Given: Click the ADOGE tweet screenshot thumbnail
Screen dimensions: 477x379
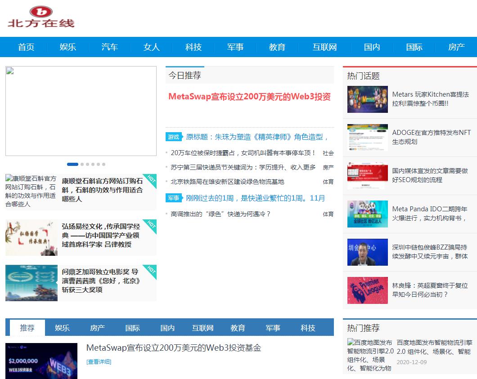Looking at the screenshot, I should click(x=368, y=138).
